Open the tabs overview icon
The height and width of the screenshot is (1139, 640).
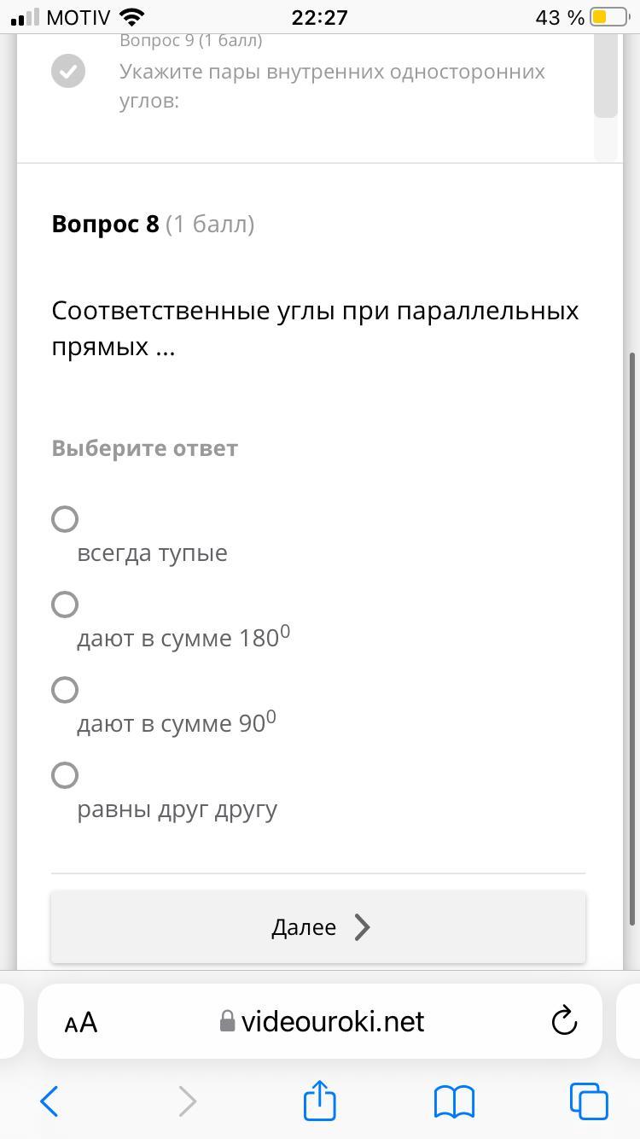coord(589,1101)
